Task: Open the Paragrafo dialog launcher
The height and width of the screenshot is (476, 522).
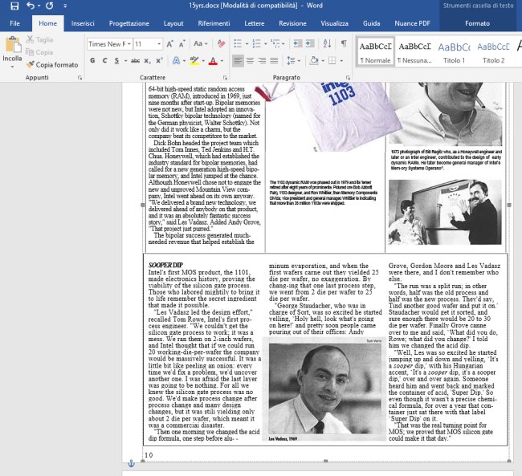Action: click(x=349, y=78)
